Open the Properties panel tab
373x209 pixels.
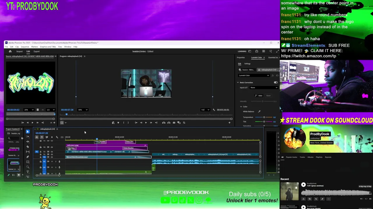coord(241,57)
